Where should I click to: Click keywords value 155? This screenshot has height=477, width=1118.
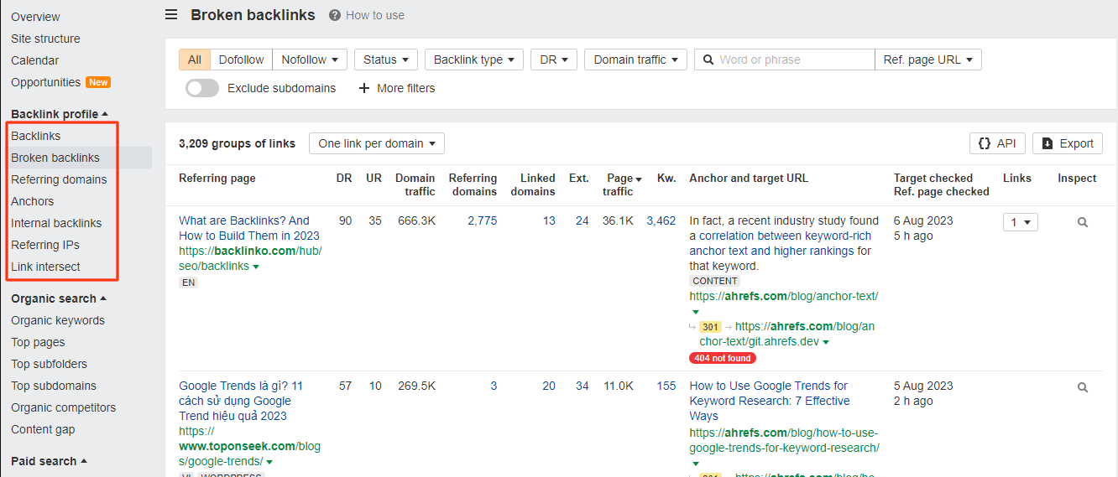(x=666, y=386)
